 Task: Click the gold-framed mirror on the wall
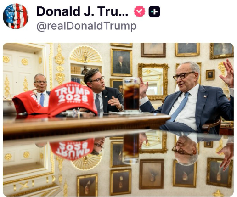pyautogui.click(x=153, y=81)
